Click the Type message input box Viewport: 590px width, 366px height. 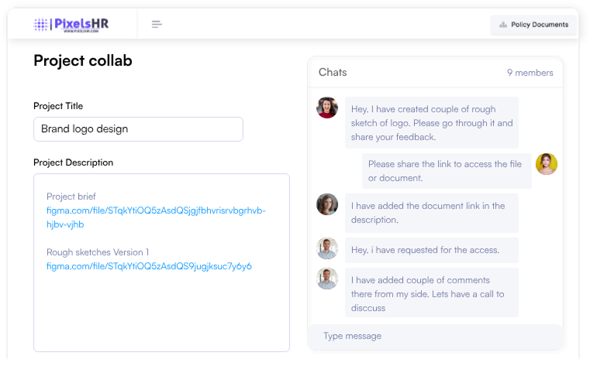point(434,336)
